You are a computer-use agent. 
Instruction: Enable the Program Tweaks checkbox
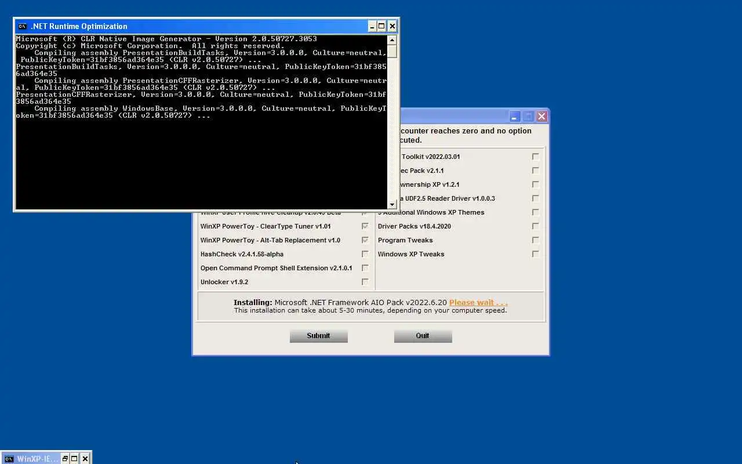[536, 240]
